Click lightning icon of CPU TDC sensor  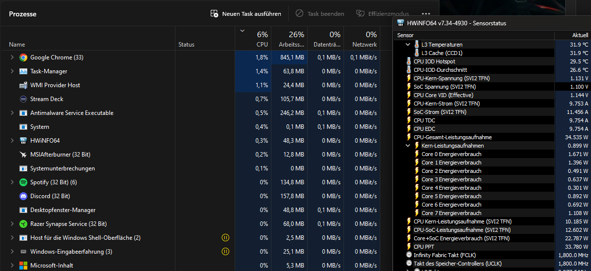[x=409, y=120]
